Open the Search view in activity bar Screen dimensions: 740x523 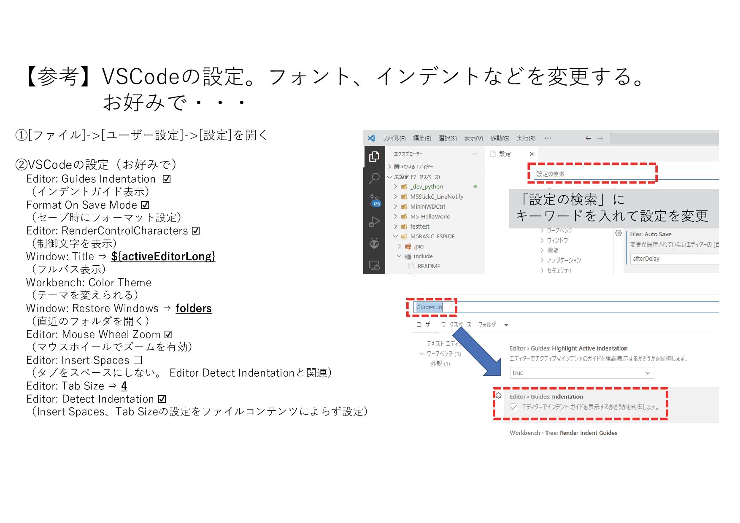point(374,178)
